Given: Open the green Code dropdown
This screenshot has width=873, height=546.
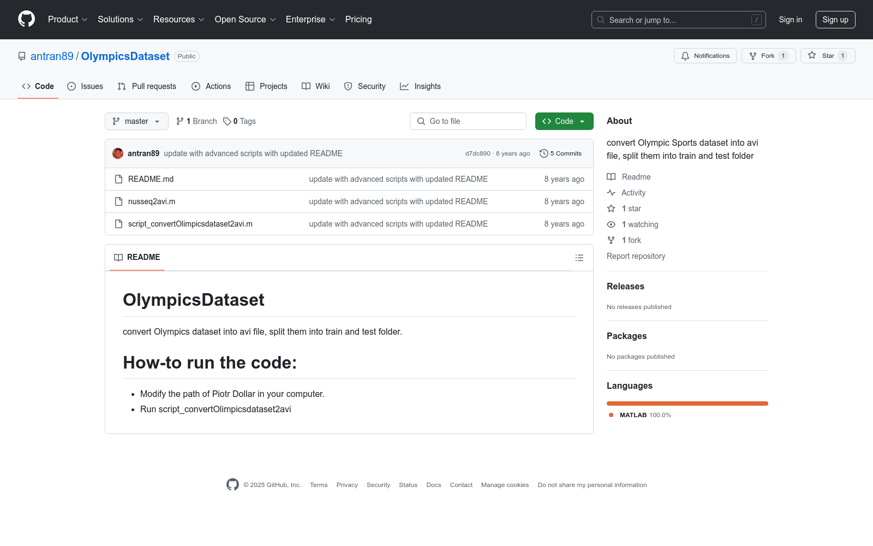Looking at the screenshot, I should coord(564,121).
